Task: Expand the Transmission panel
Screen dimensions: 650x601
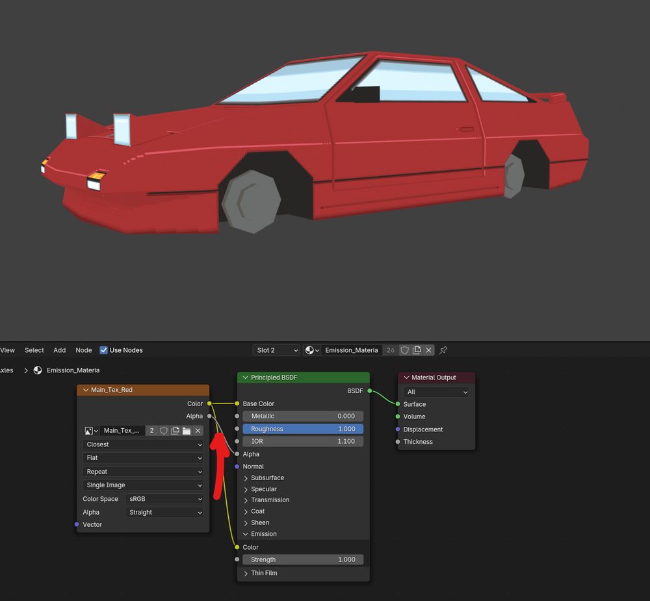Action: tap(246, 500)
